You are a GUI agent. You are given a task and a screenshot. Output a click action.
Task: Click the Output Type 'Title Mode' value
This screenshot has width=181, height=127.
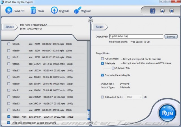point(125,88)
